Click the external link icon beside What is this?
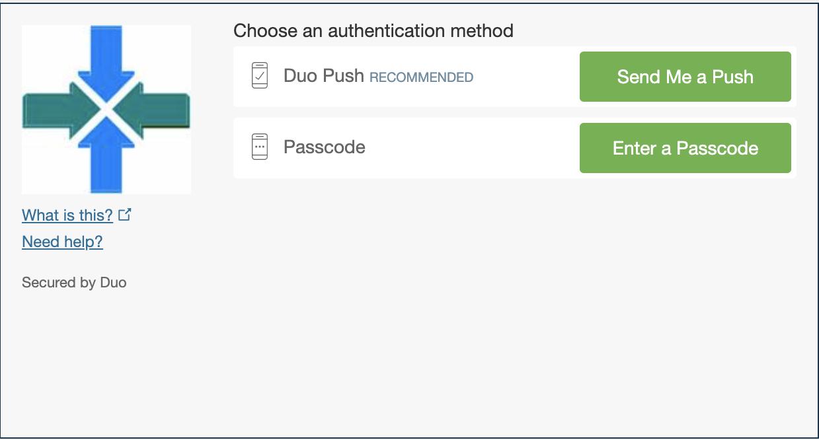819x440 pixels. (125, 215)
